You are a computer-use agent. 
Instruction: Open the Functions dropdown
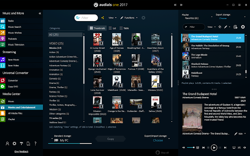click(x=129, y=18)
